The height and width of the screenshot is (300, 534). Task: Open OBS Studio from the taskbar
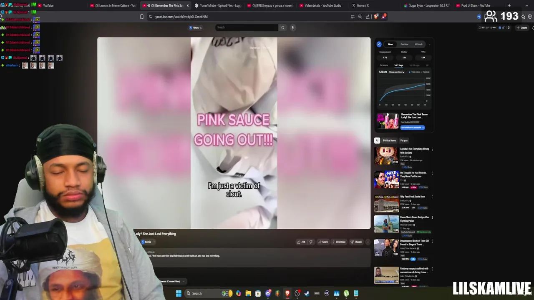(297, 293)
